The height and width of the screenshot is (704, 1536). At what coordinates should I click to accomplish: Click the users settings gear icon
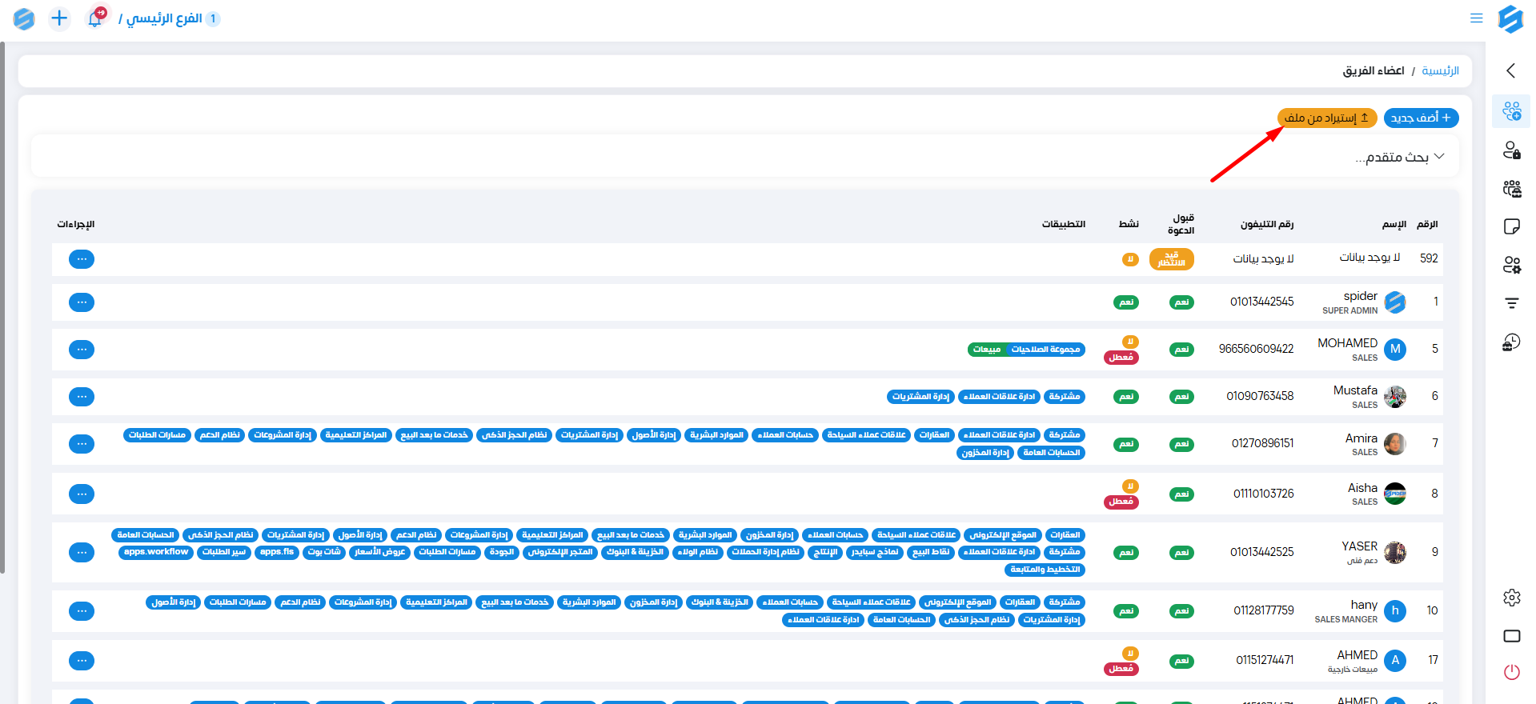[x=1511, y=265]
